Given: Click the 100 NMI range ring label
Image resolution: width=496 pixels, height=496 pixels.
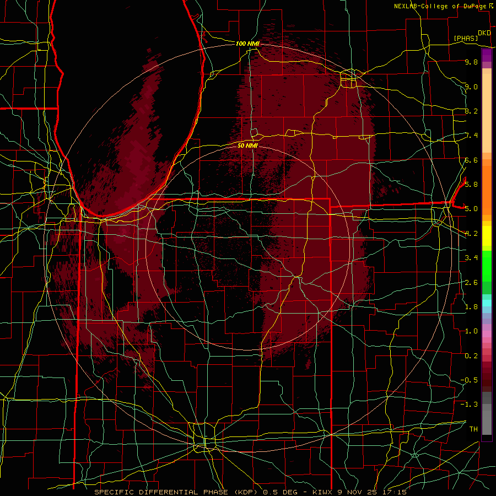Looking at the screenshot, I should coord(247,44).
